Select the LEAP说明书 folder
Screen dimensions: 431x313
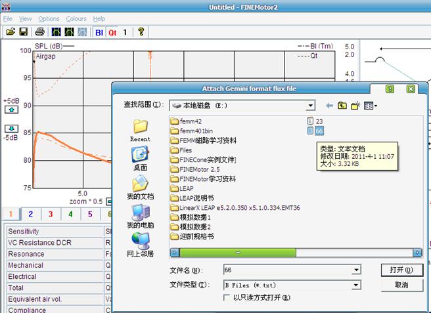tap(192, 198)
